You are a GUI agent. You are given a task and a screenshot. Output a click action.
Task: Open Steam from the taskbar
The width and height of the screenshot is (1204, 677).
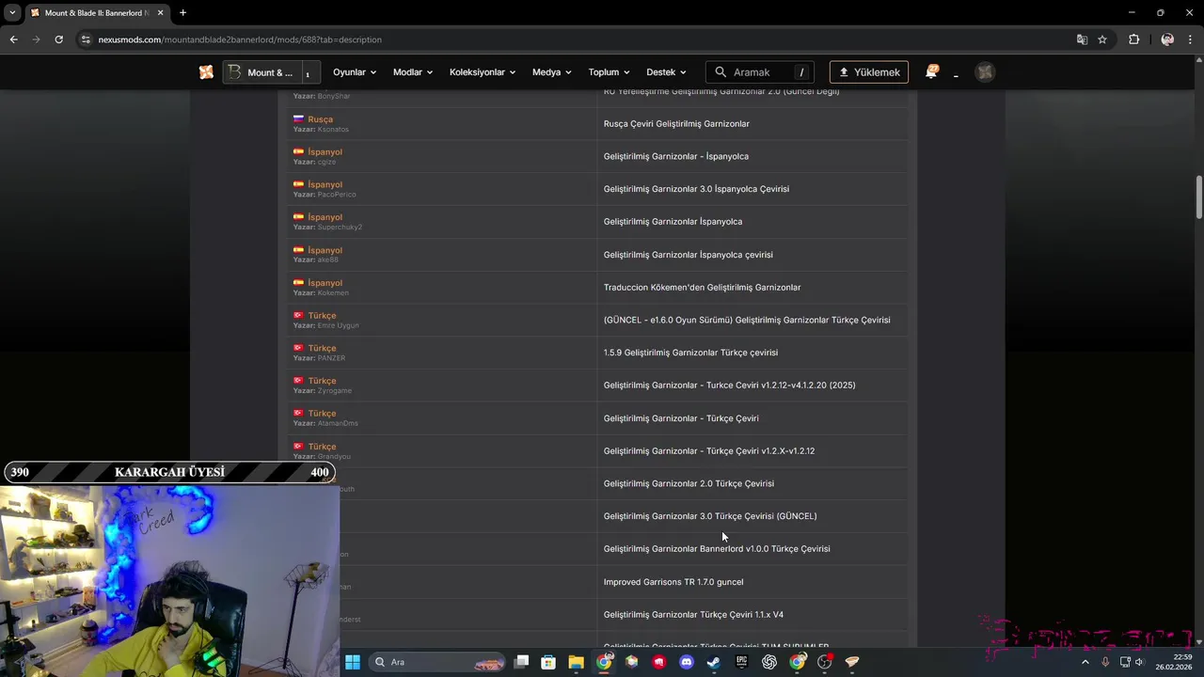(x=714, y=662)
